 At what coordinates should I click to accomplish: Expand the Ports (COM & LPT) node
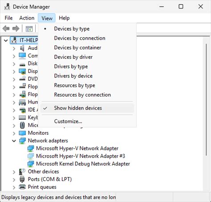point(14,180)
